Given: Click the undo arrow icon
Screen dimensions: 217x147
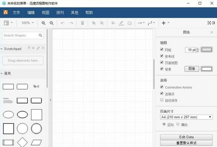Looking at the screenshot, I should 63,23.
